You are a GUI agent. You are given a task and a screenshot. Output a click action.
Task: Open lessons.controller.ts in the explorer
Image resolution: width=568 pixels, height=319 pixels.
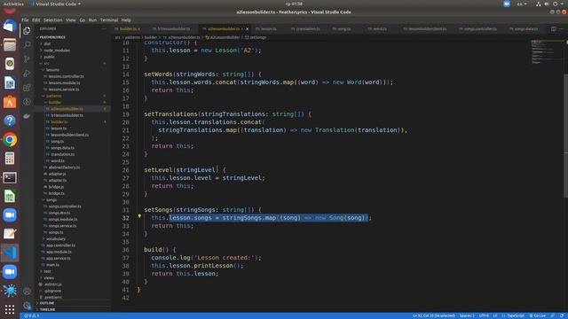point(66,76)
